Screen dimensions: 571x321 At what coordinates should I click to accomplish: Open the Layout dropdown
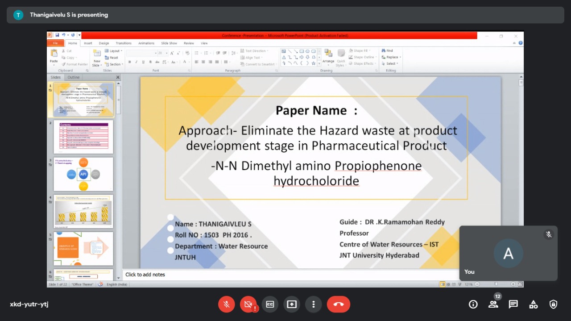click(x=114, y=51)
